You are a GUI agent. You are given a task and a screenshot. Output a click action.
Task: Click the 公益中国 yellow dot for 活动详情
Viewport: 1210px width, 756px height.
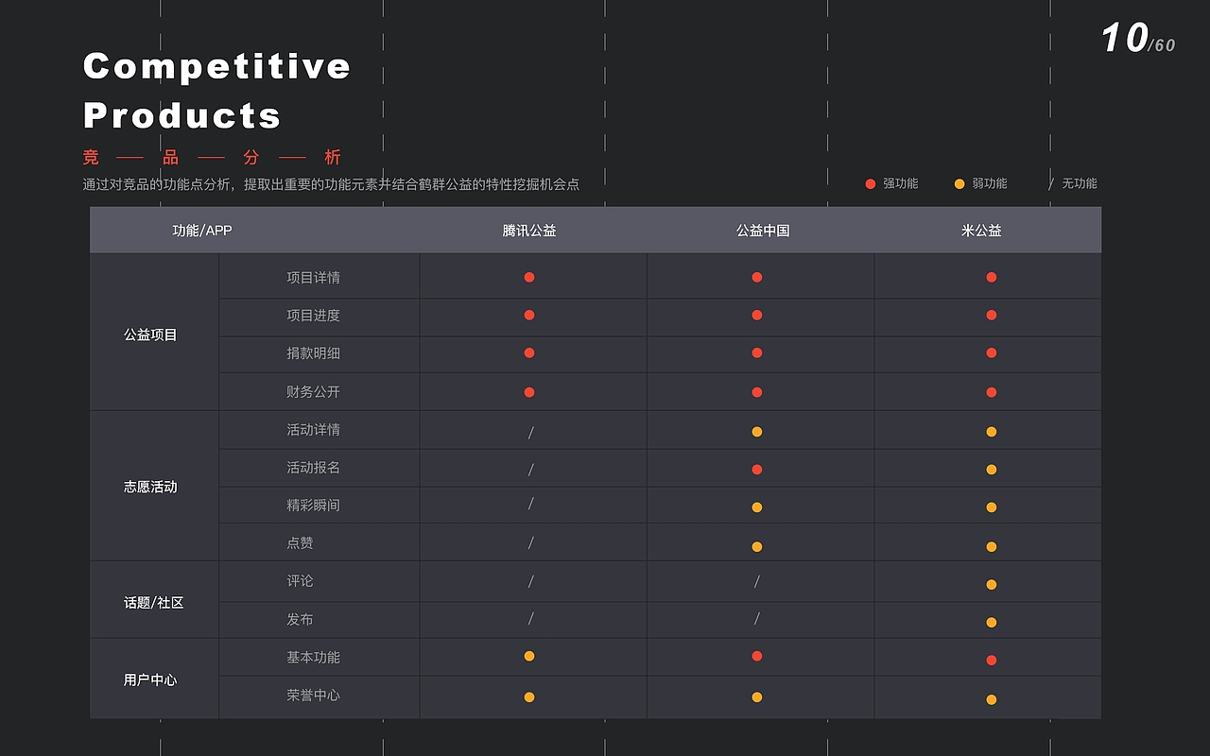point(757,432)
